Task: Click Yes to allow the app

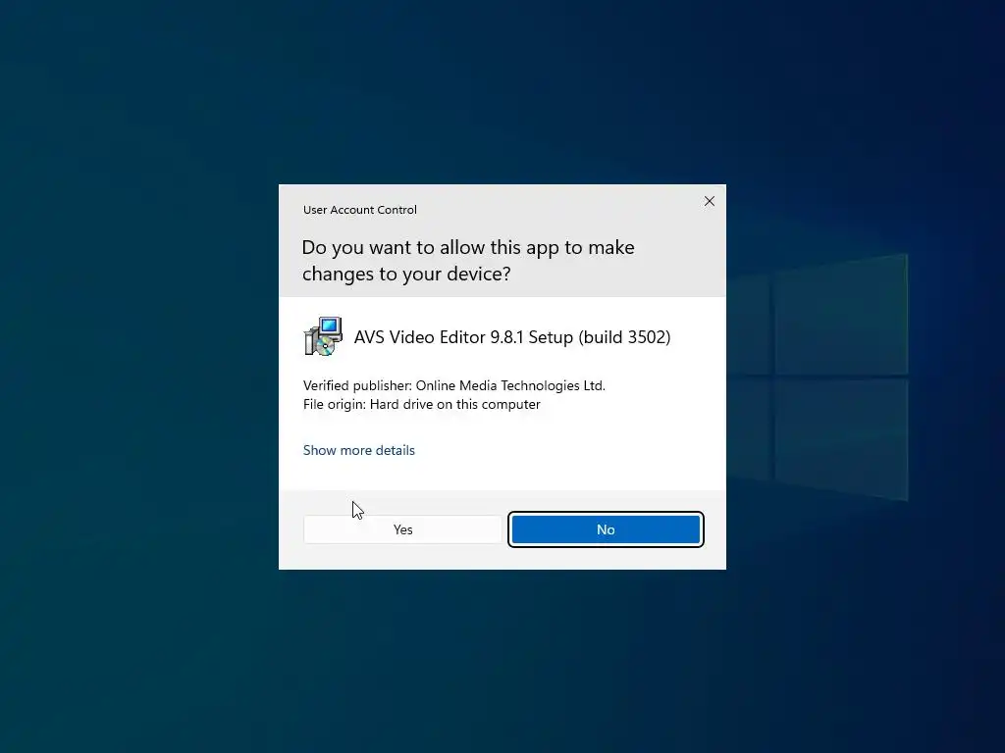Action: [402, 529]
